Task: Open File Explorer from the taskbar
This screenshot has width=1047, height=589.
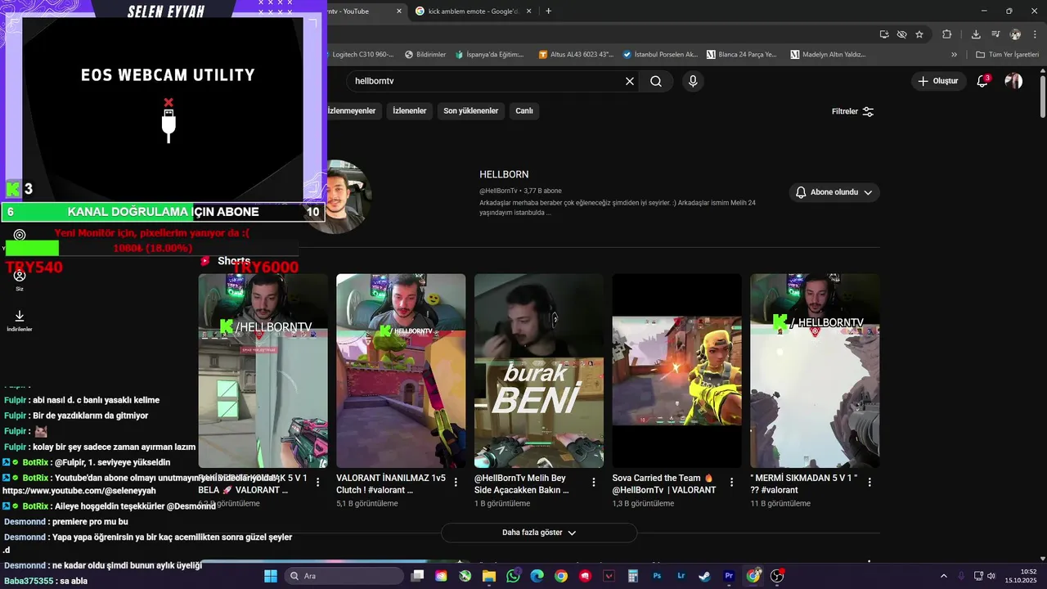Action: click(x=489, y=576)
